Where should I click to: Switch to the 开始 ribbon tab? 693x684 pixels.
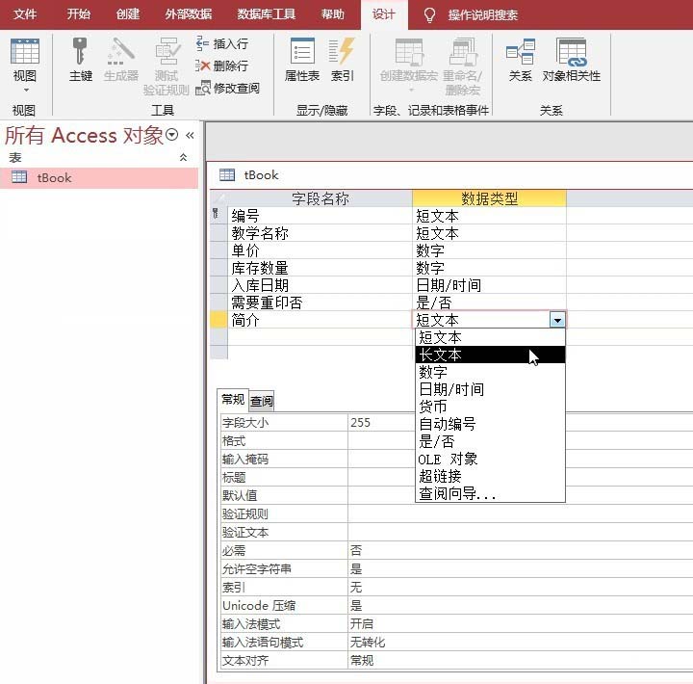point(79,14)
